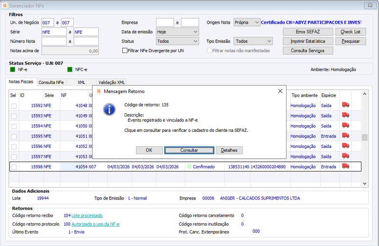
Task: Open the Data de emissão dropdown
Action: tap(177, 32)
